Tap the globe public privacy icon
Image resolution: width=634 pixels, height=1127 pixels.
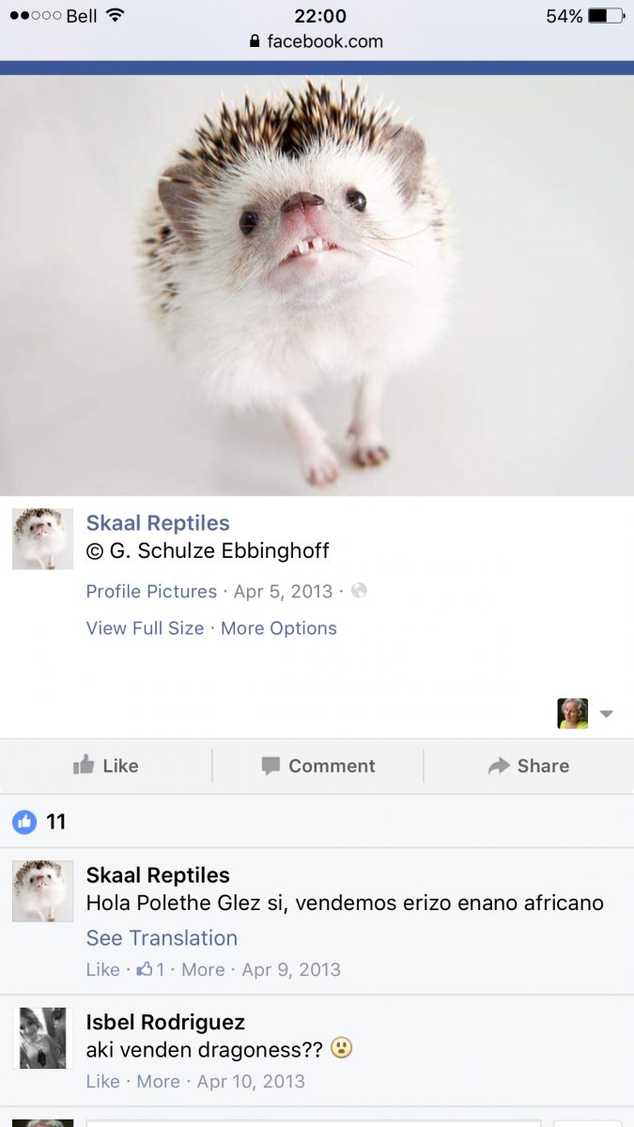point(359,591)
